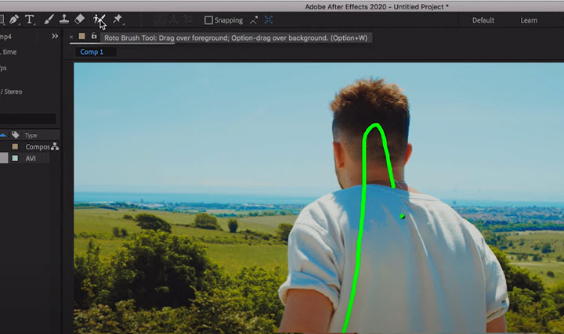Toggle the viewer lock icon
Screen dimensions: 564x334
pos(94,36)
